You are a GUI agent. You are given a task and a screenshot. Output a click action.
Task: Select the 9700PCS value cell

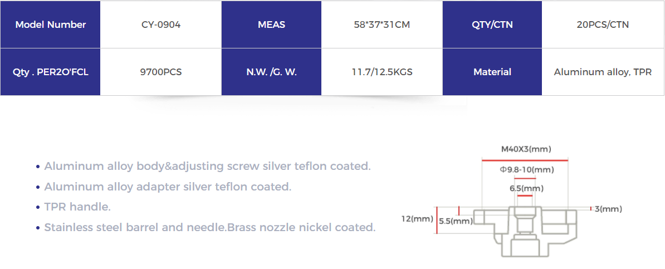pos(161,72)
